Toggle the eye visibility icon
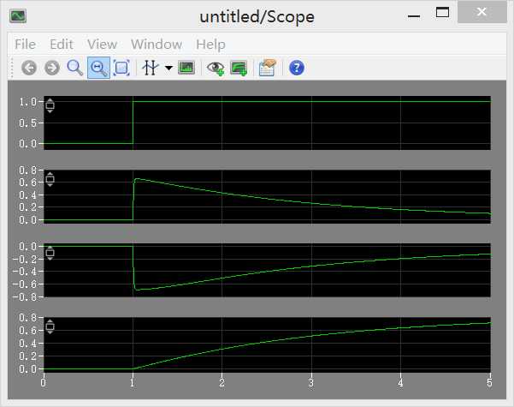Viewport: 514px width, 407px height. pyautogui.click(x=216, y=68)
